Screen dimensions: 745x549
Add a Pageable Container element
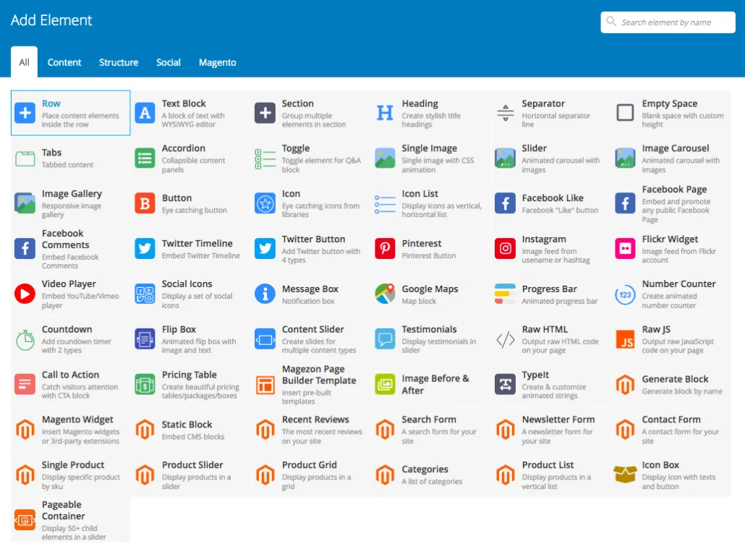69,519
